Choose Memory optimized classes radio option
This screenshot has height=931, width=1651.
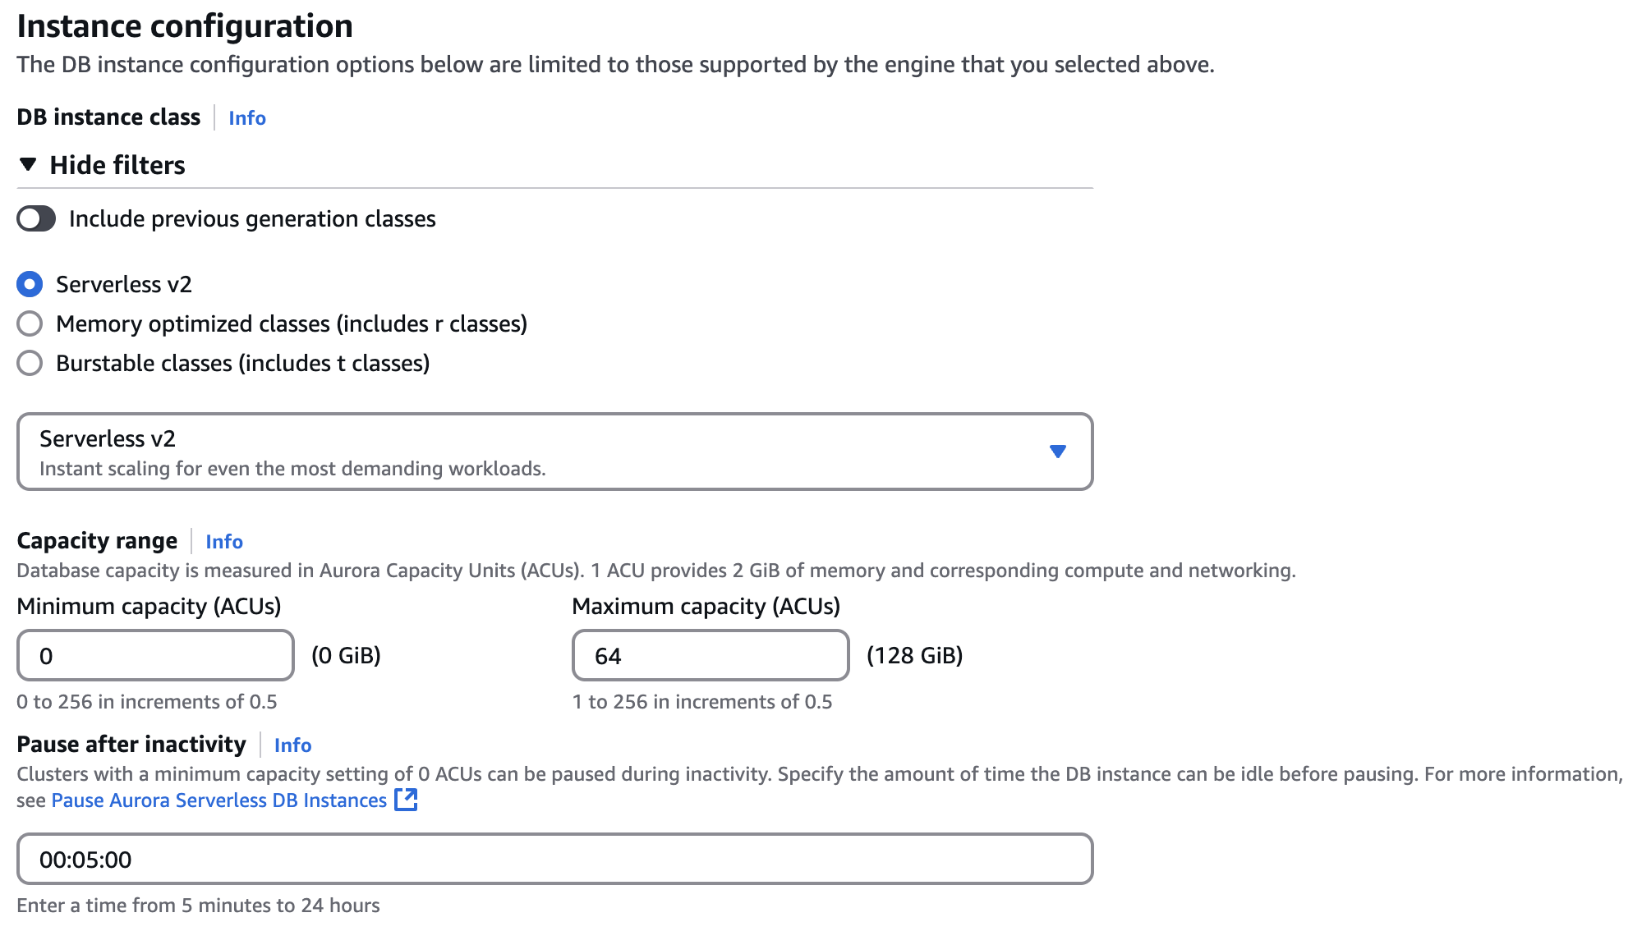(x=30, y=324)
